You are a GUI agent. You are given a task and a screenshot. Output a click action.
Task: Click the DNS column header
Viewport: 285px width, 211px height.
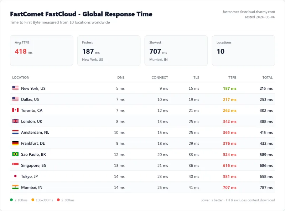(121, 77)
